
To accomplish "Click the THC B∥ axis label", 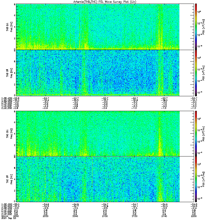I will coord(7,179).
